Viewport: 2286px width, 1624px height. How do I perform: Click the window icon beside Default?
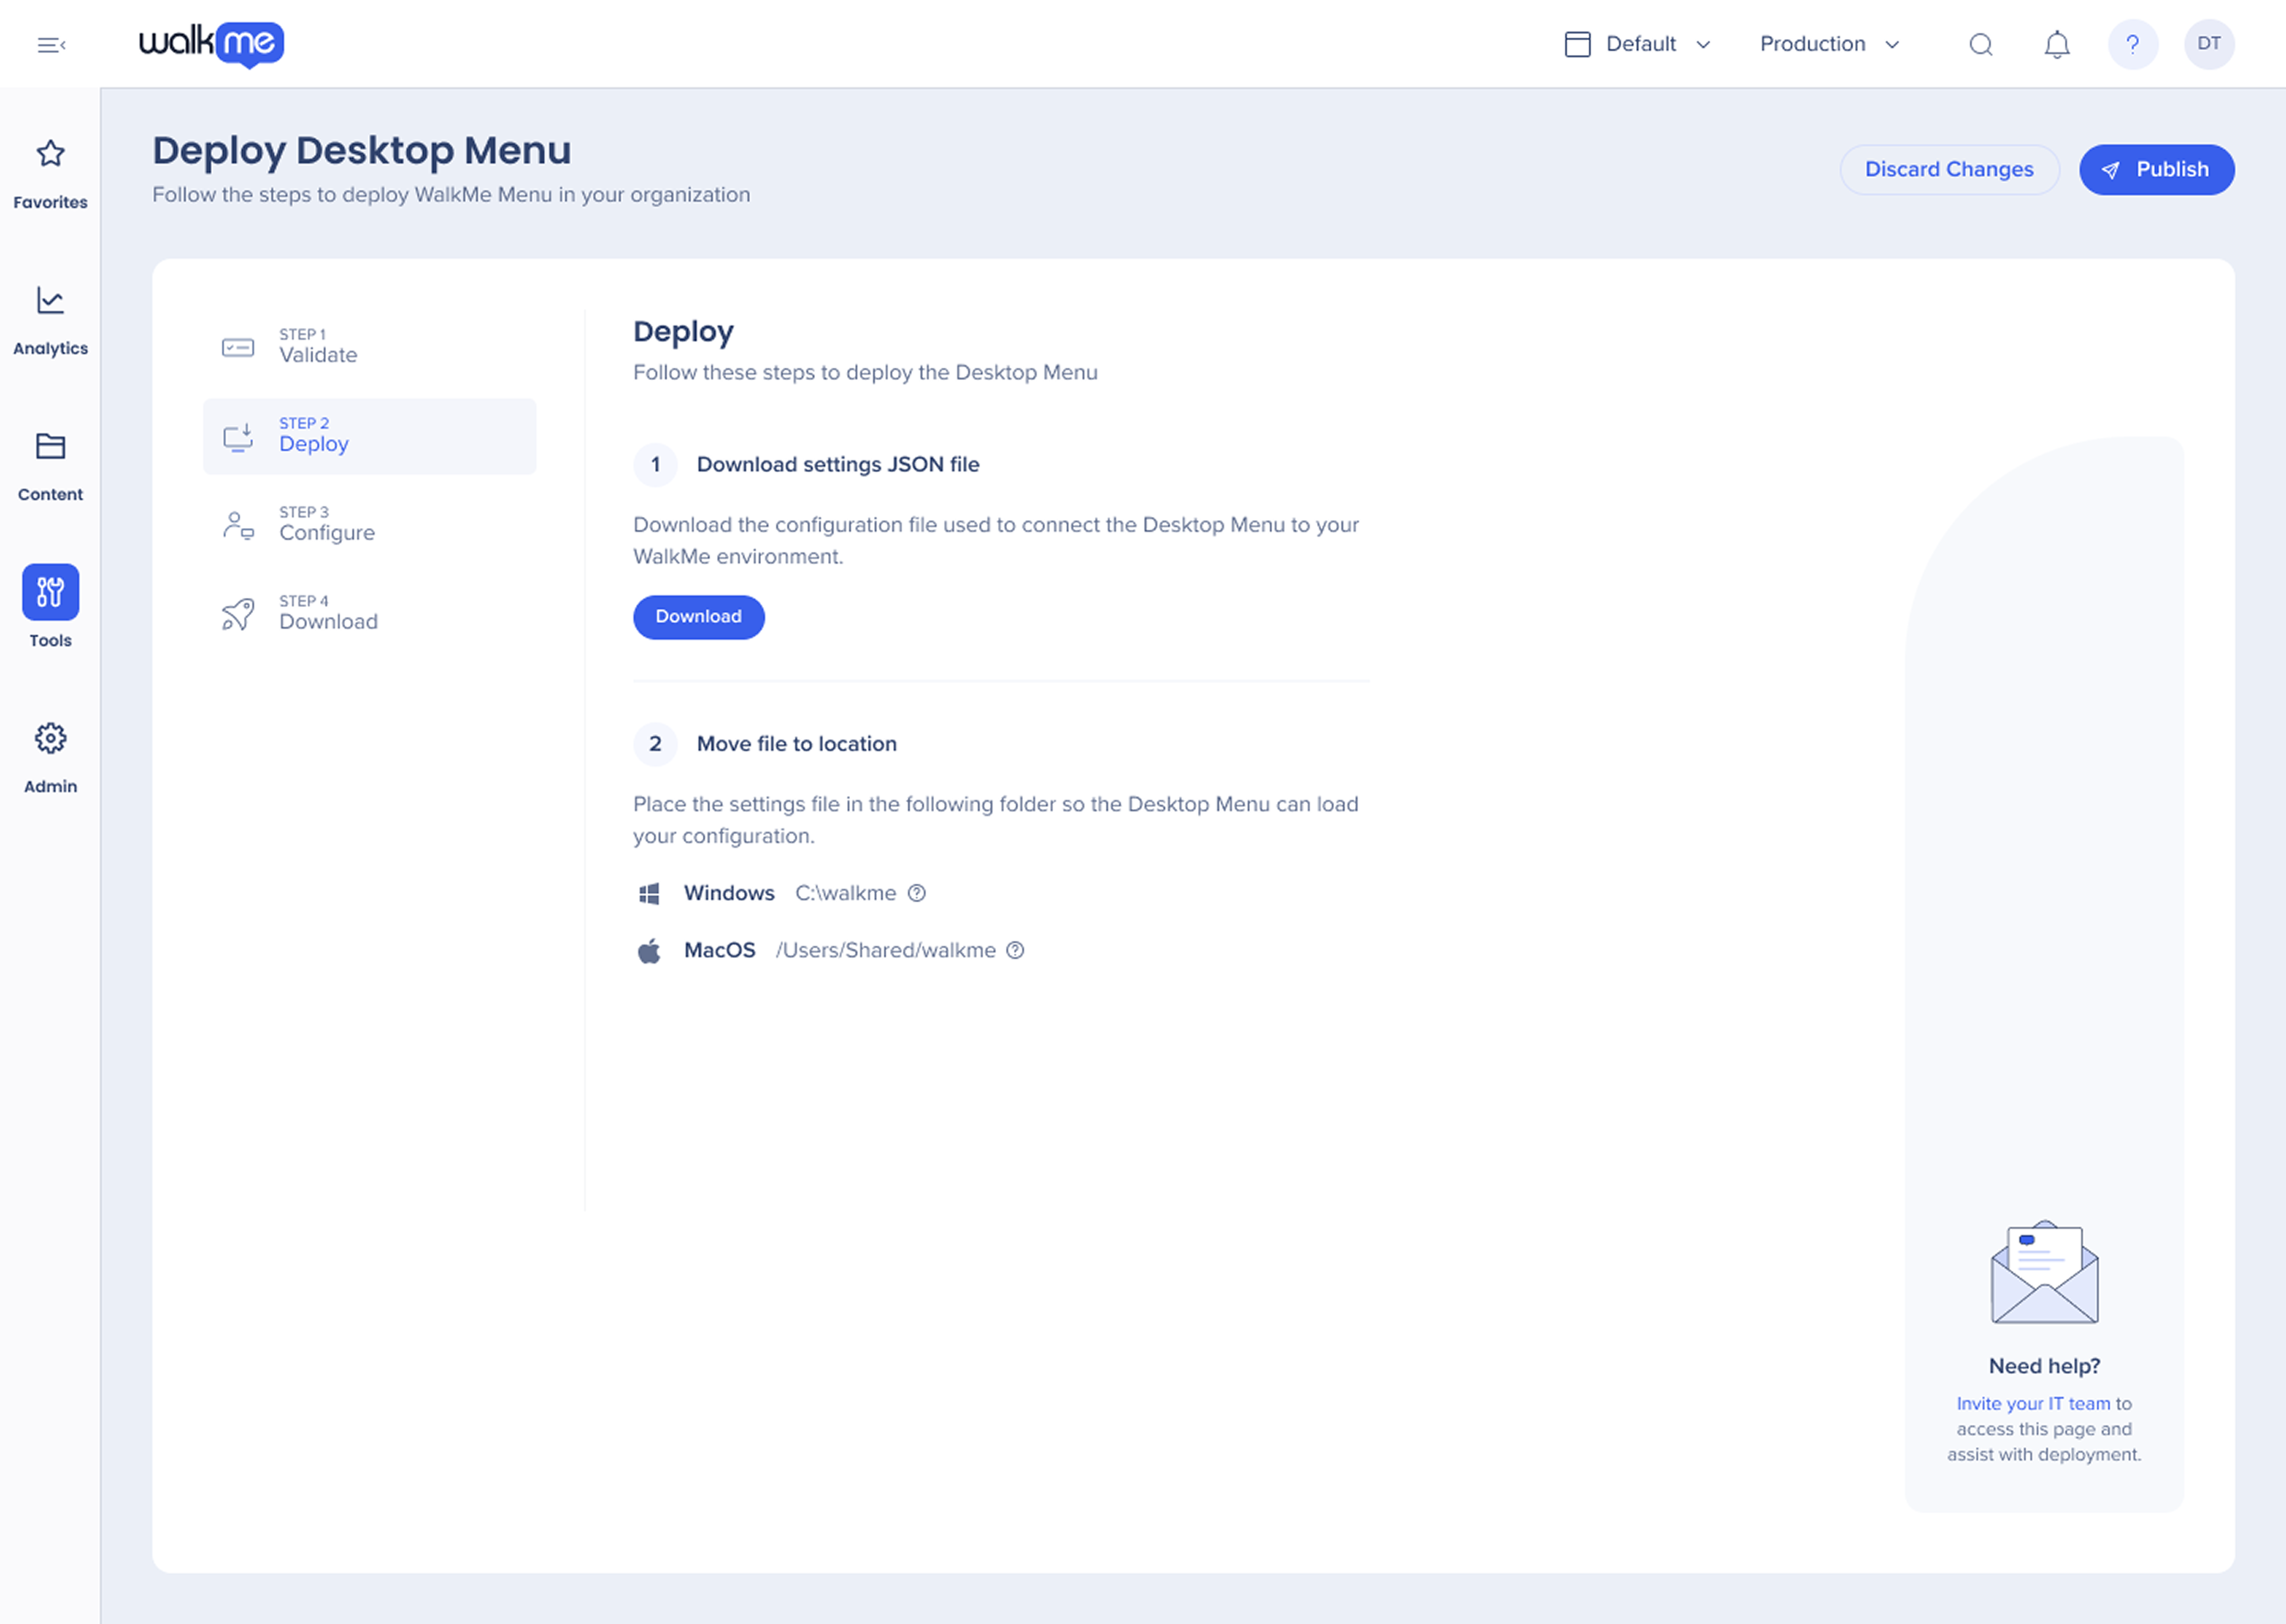1577,44
